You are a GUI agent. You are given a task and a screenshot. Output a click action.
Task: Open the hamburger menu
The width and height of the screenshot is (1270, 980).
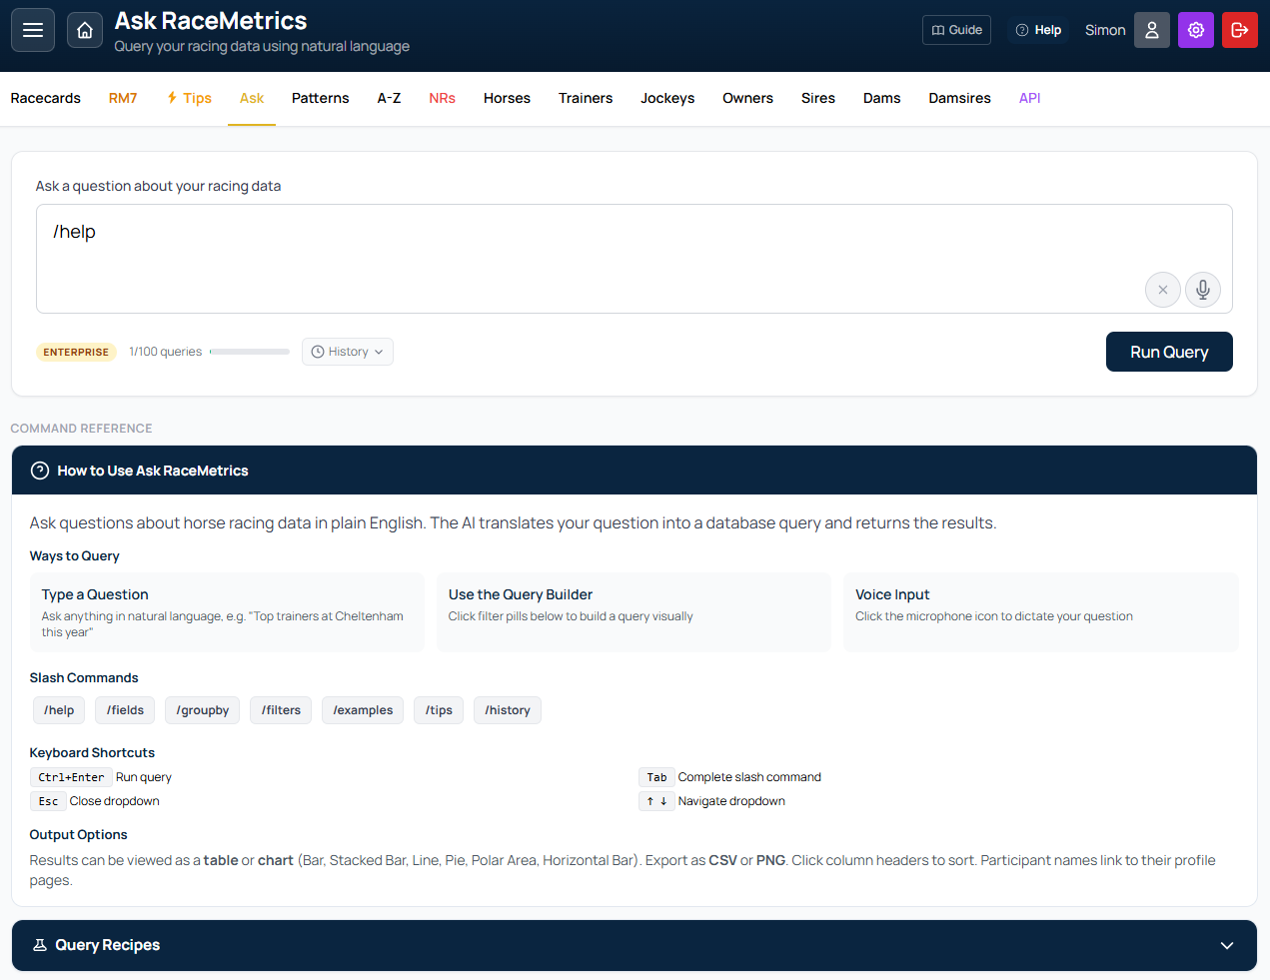click(x=33, y=30)
